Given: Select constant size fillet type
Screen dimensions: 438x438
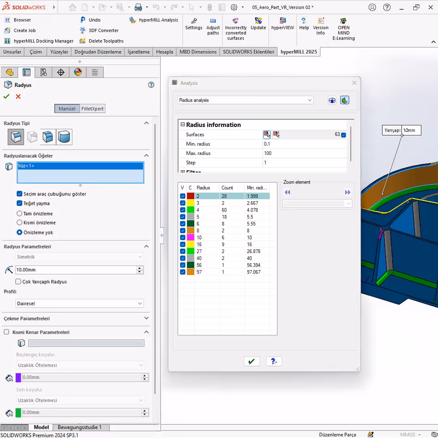Looking at the screenshot, I should 16,137.
